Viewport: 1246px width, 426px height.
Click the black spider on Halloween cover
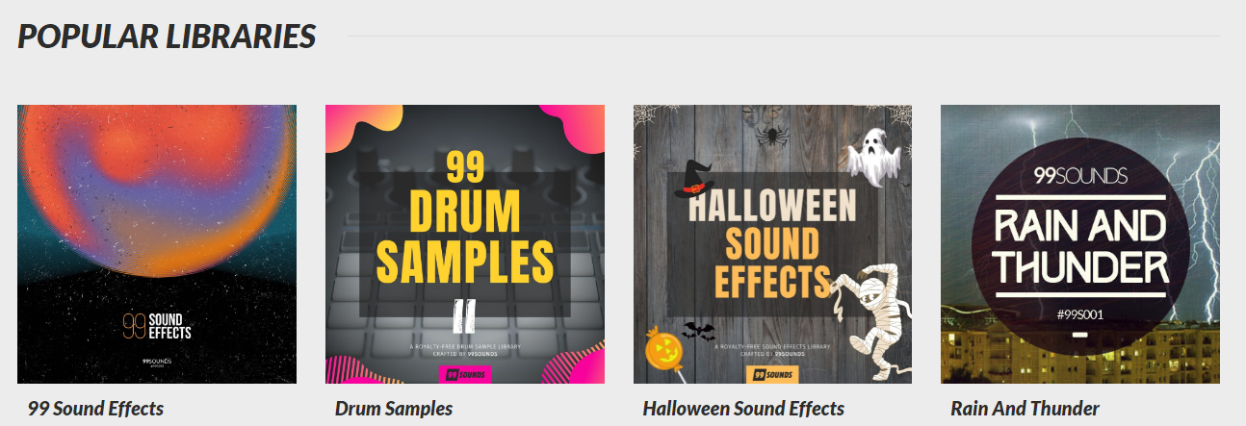(x=772, y=136)
